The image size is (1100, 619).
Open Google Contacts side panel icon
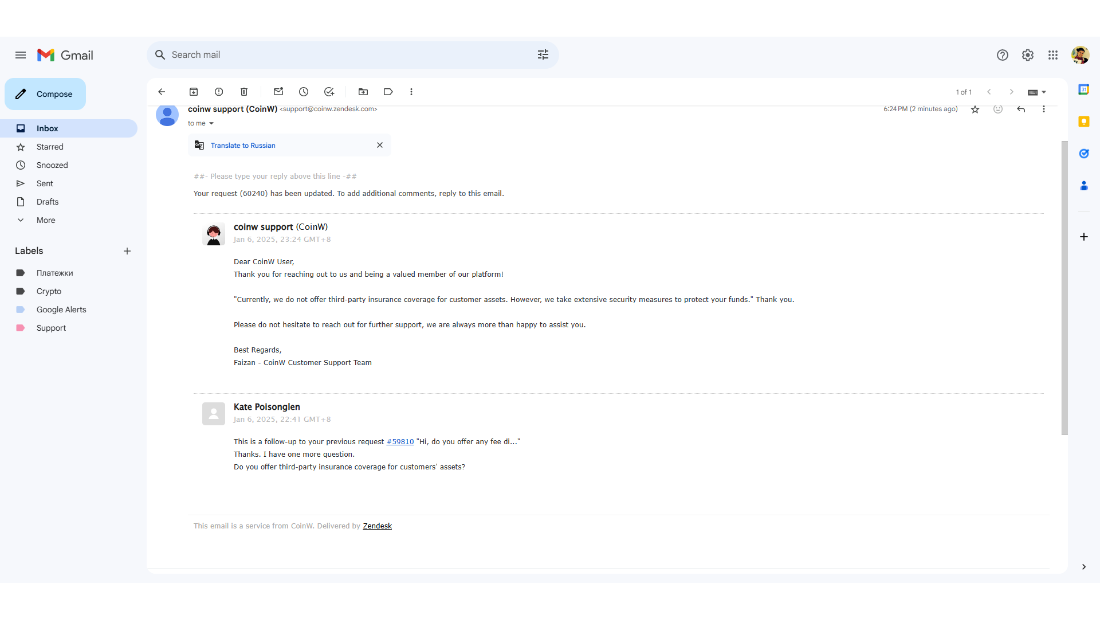point(1084,186)
